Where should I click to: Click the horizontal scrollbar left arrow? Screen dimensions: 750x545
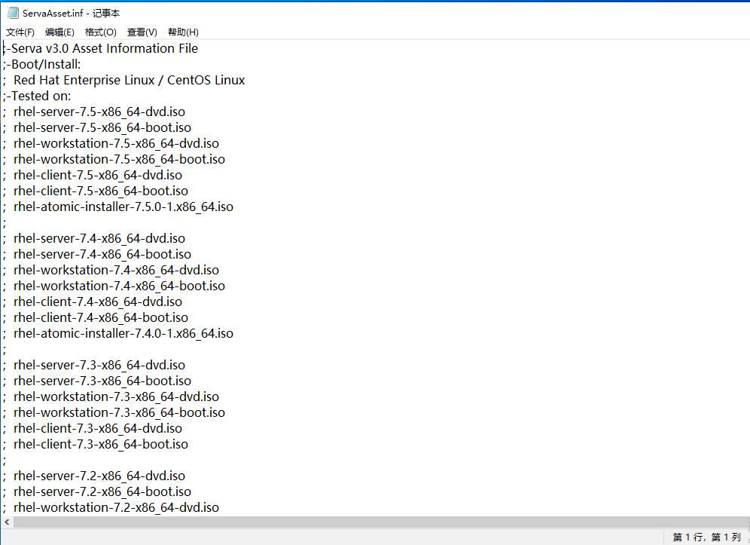coord(6,522)
